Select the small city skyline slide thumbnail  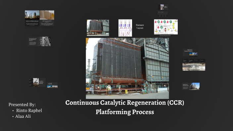coord(52,85)
